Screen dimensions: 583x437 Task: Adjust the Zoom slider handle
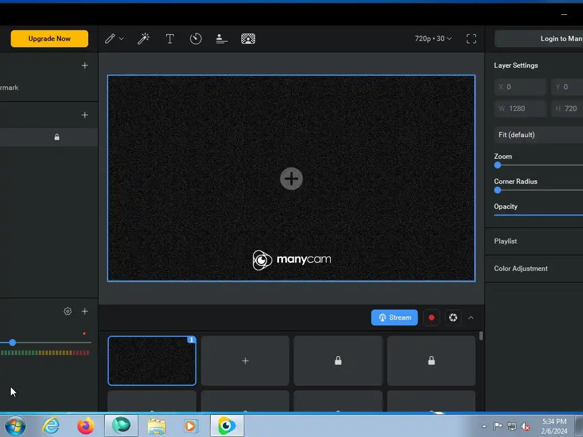pos(498,166)
